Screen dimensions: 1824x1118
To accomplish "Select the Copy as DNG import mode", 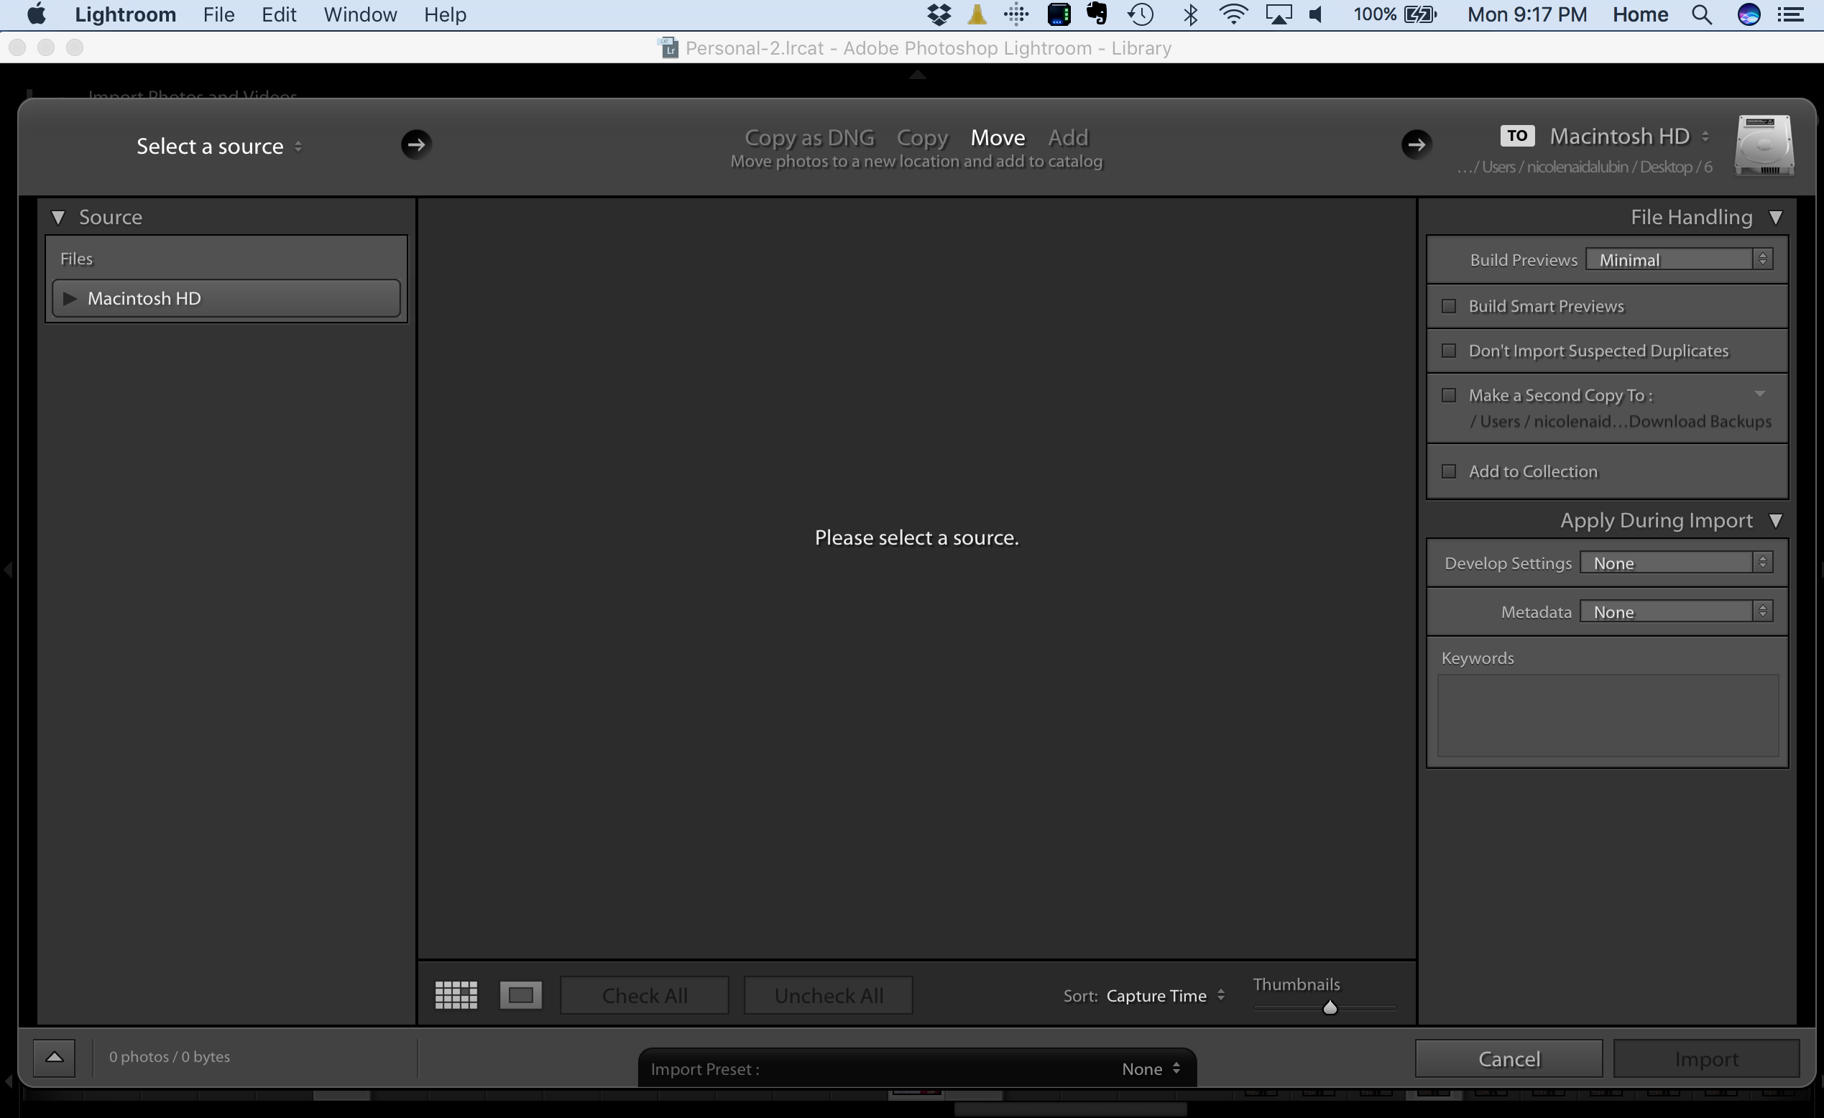I will [809, 138].
